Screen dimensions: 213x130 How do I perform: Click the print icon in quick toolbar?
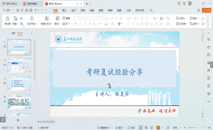point(27,10)
